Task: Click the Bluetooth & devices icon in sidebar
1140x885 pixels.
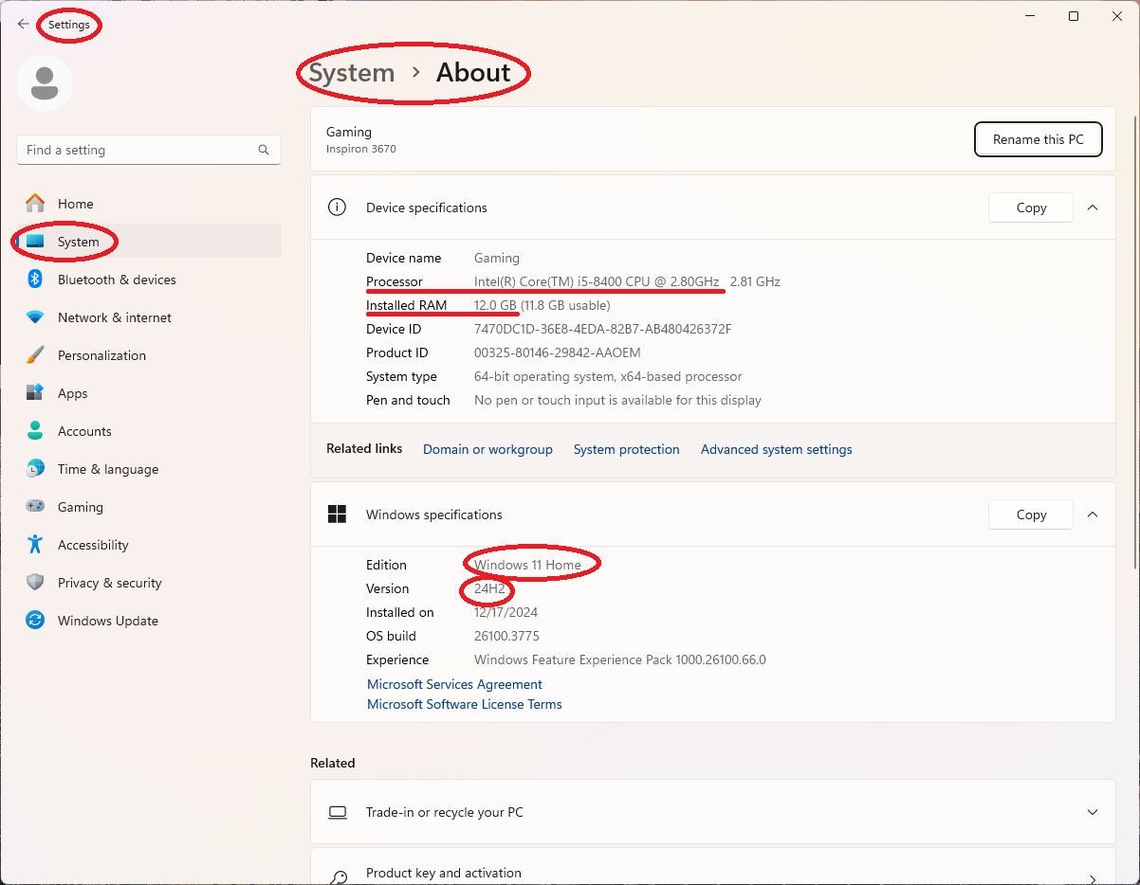Action: click(x=35, y=280)
